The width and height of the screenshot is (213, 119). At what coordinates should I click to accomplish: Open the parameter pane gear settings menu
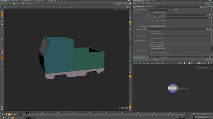(201, 7)
